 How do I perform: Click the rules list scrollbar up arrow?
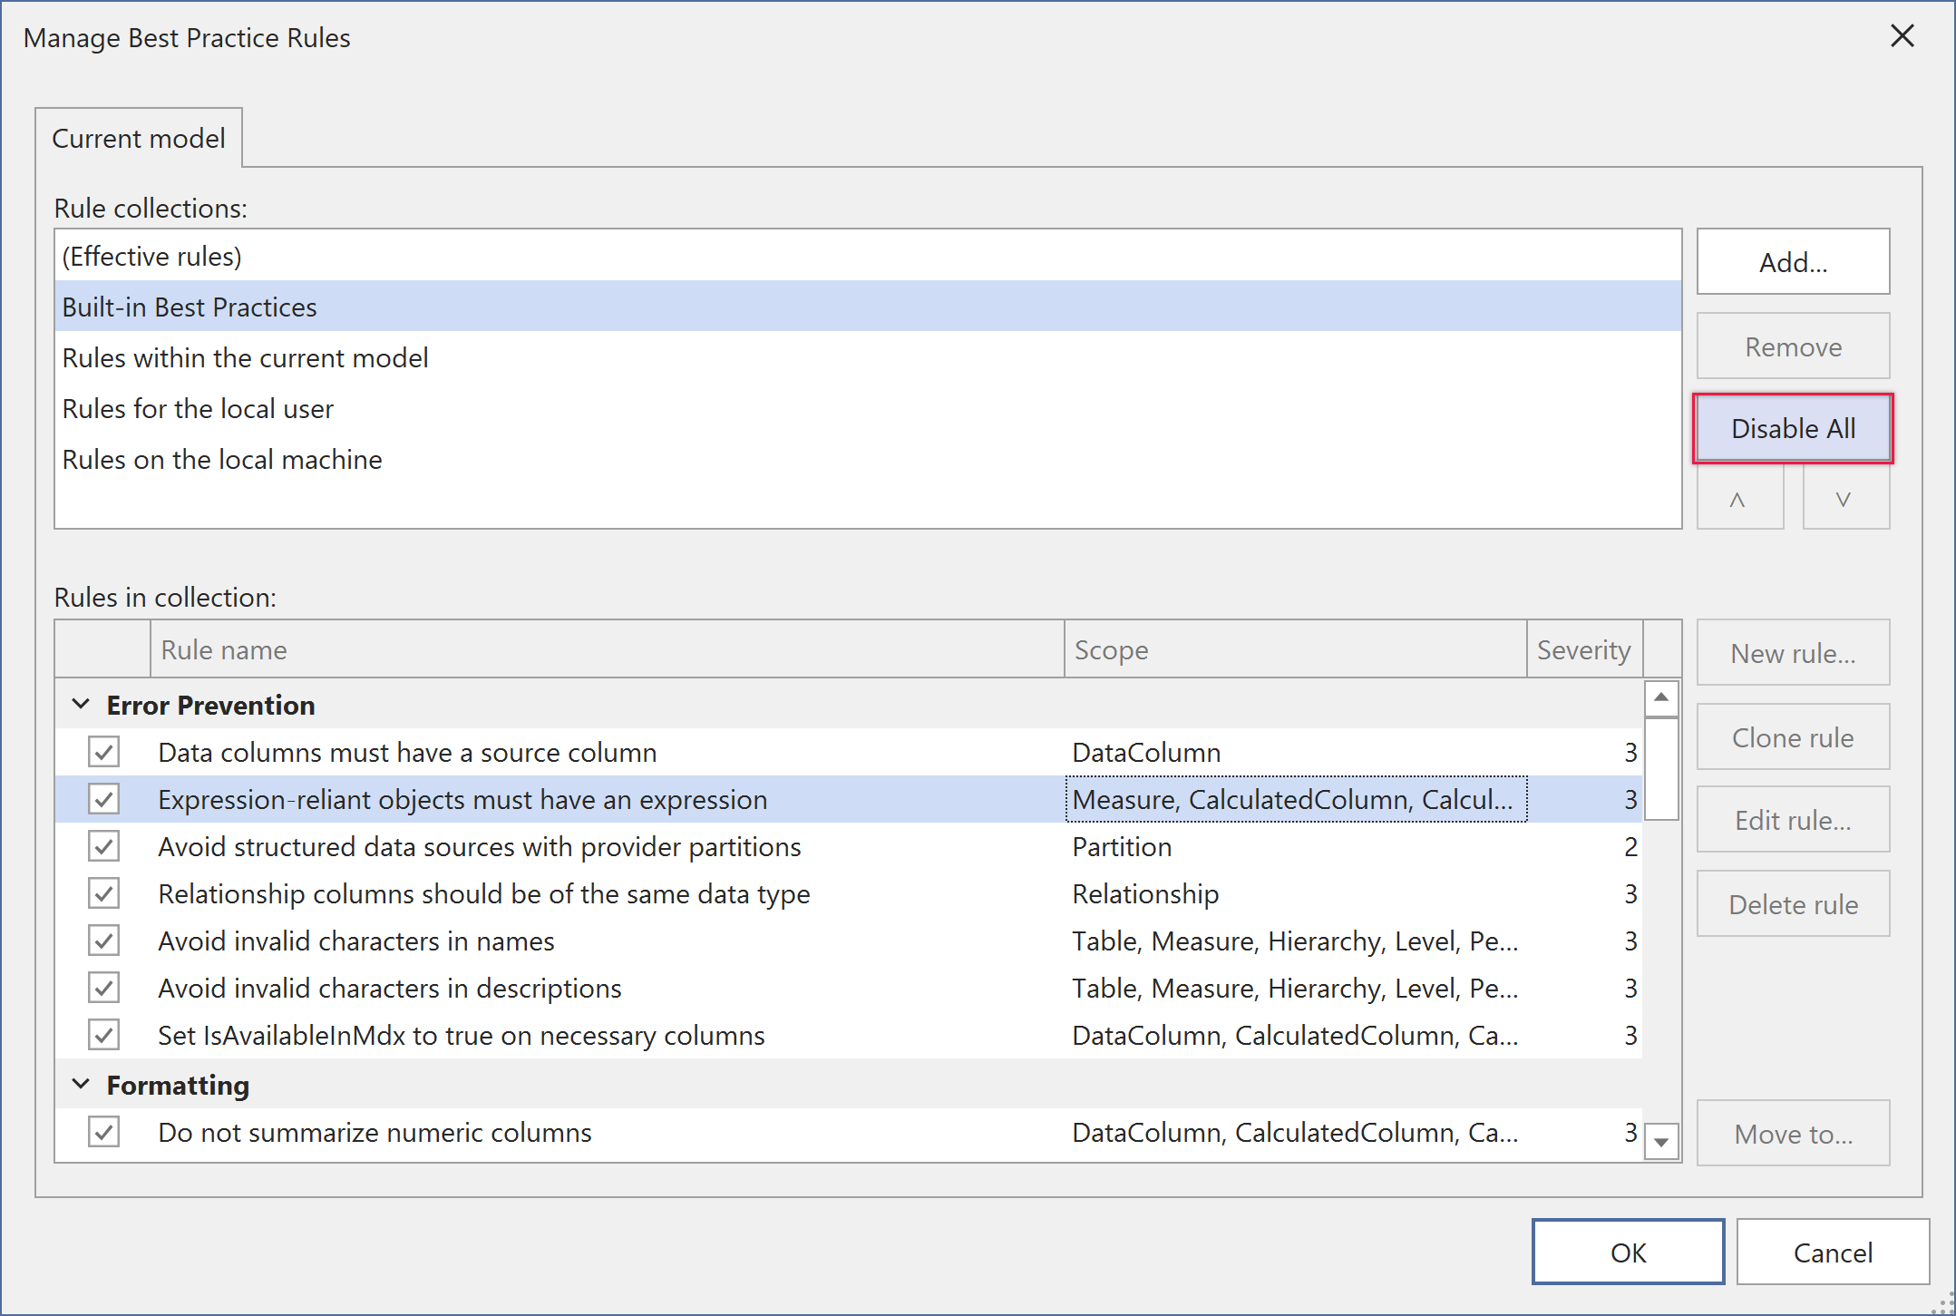(x=1661, y=697)
